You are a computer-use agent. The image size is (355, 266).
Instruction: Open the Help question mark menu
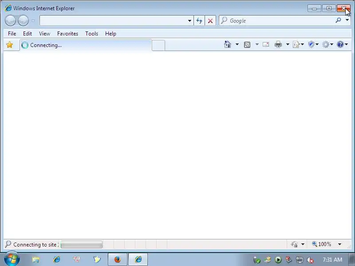click(x=342, y=44)
